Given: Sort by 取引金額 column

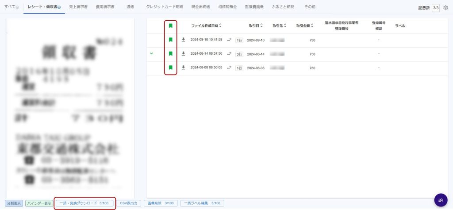Looking at the screenshot, I should [x=306, y=26].
